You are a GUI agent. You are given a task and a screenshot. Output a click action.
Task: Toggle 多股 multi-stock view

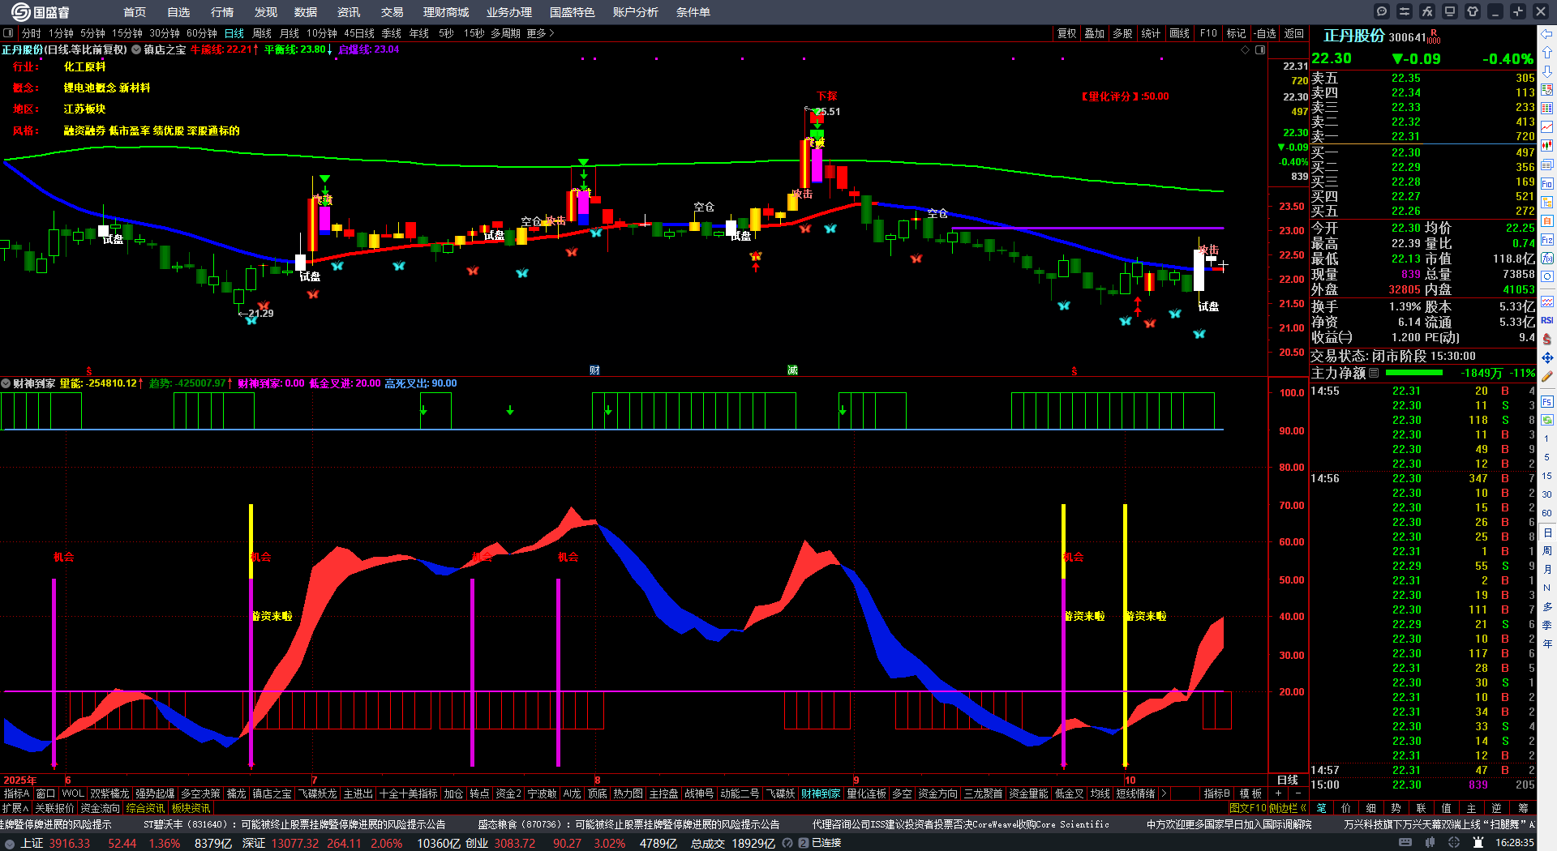click(1122, 33)
